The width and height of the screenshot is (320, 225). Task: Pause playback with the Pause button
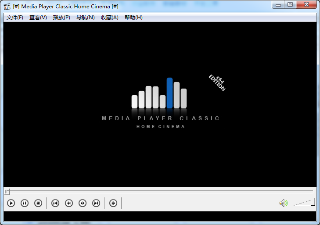[25, 203]
